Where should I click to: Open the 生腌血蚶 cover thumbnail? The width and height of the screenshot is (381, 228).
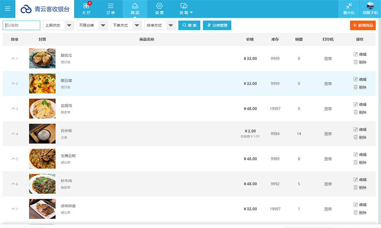(x=42, y=159)
